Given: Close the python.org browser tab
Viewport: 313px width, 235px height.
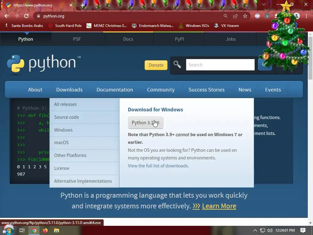Looking at the screenshot, I should 71,5.
